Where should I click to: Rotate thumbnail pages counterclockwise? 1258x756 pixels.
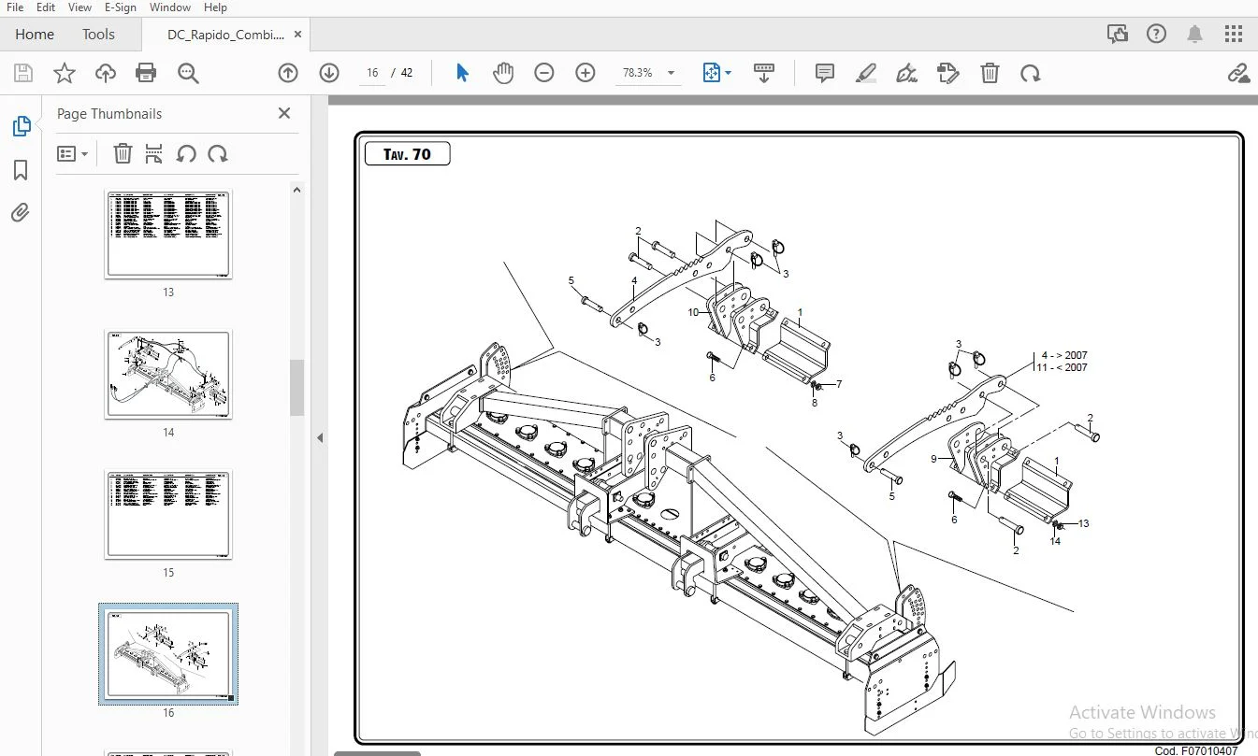click(186, 153)
